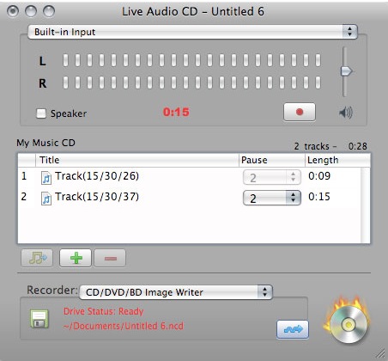The width and height of the screenshot is (388, 361).
Task: Click the green floppy disk save icon
Action: coord(39,319)
